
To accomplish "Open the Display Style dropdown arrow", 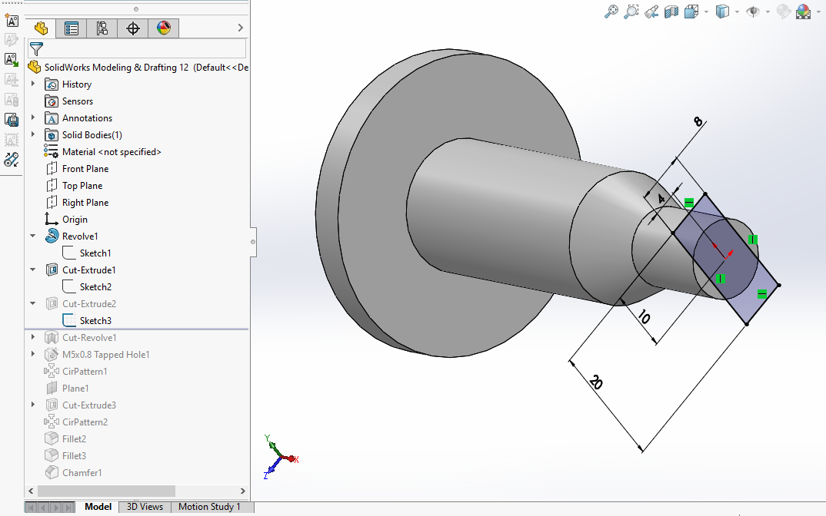I will (737, 12).
